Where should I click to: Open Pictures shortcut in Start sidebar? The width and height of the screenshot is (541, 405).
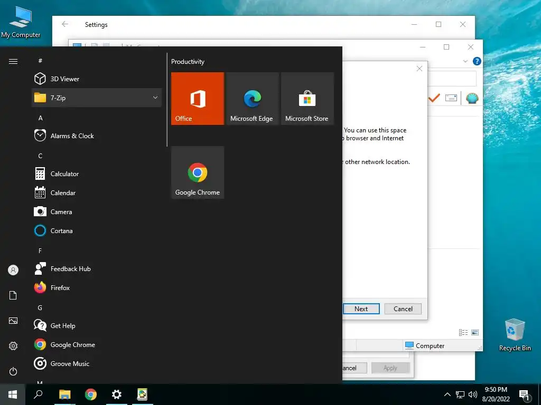[13, 321]
